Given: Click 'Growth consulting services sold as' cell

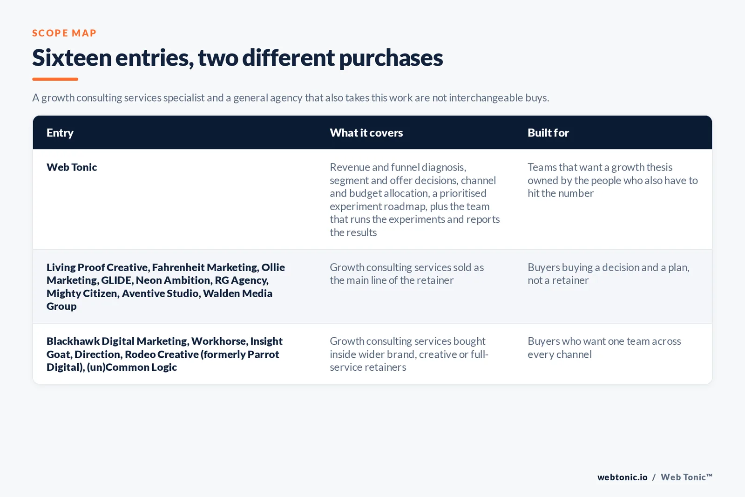Looking at the screenshot, I should (407, 274).
